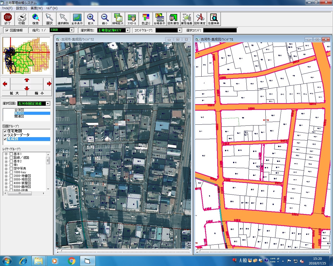Pan the map down with red arrow
The image size is (333, 266).
click(x=27, y=88)
